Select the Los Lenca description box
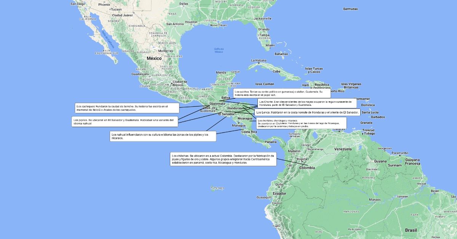 coord(307,113)
